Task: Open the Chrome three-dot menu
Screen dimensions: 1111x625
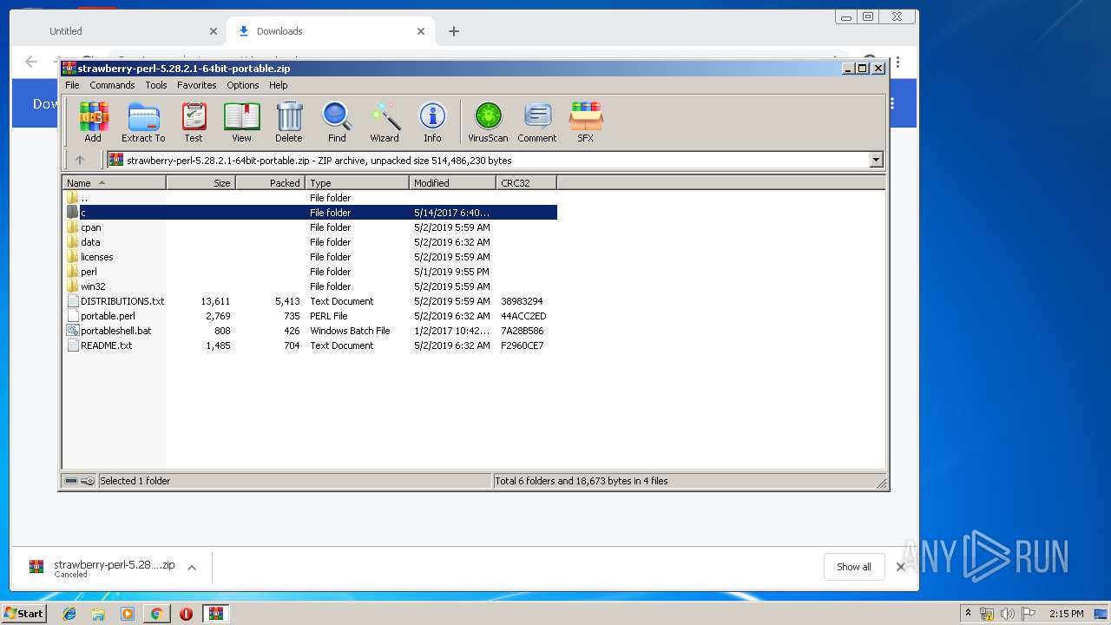Action: pos(898,62)
